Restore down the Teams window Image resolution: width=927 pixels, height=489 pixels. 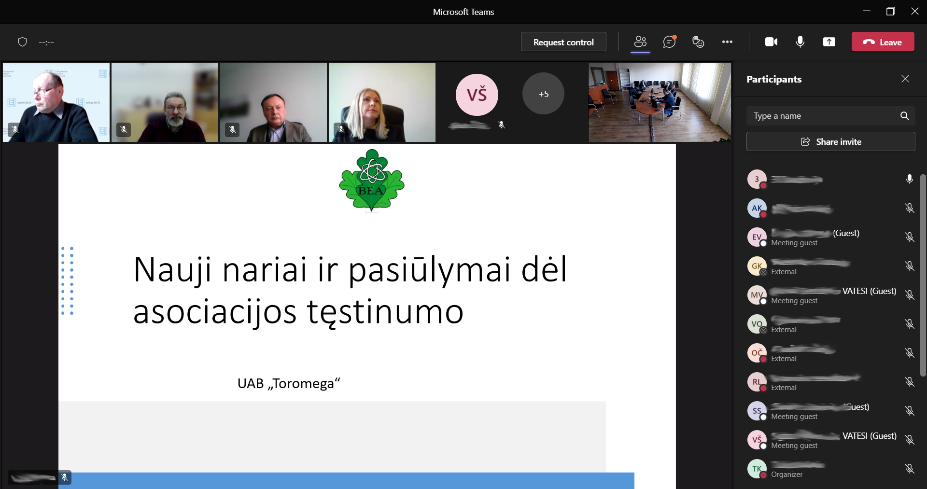891,11
